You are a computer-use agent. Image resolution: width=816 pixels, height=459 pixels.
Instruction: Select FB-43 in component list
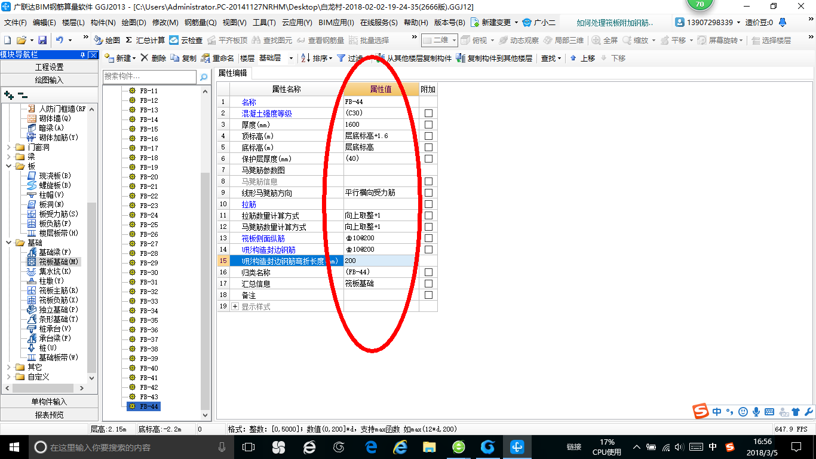coord(149,397)
